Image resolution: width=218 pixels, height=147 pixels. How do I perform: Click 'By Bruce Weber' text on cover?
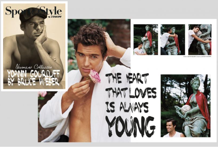pyautogui.click(x=33, y=82)
